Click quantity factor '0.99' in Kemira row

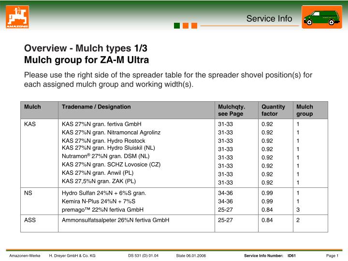267,201
